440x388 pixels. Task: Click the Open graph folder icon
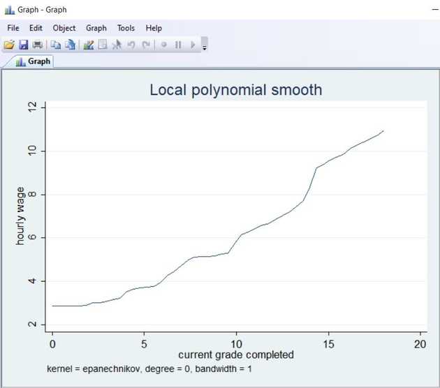[9, 45]
